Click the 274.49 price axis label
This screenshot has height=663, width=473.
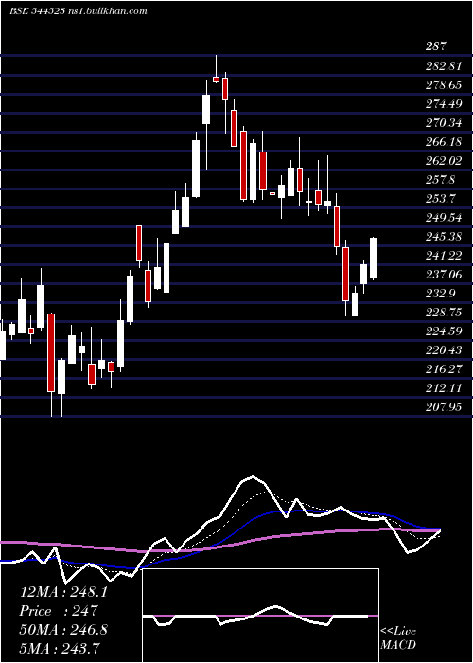pyautogui.click(x=444, y=104)
